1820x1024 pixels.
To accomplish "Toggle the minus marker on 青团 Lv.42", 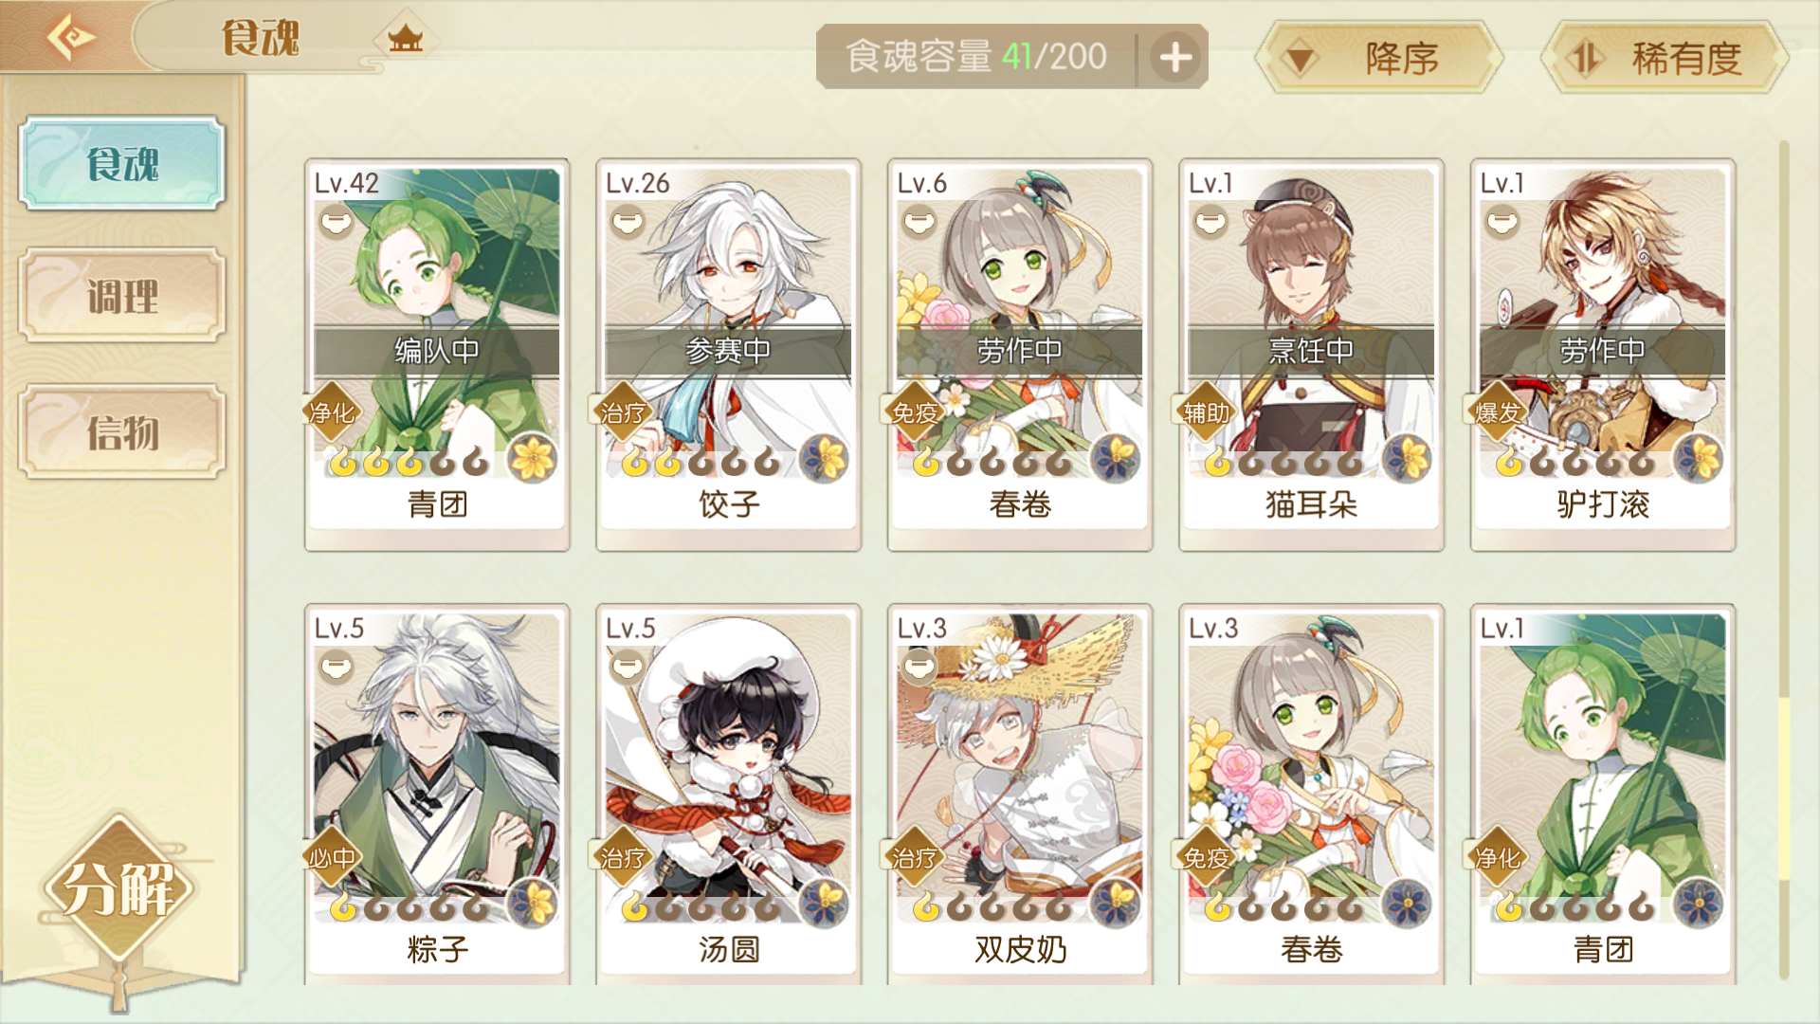I will [x=337, y=222].
